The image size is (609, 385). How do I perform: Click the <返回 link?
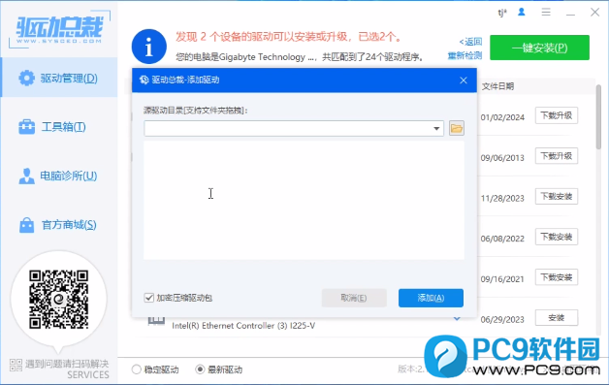click(x=470, y=42)
